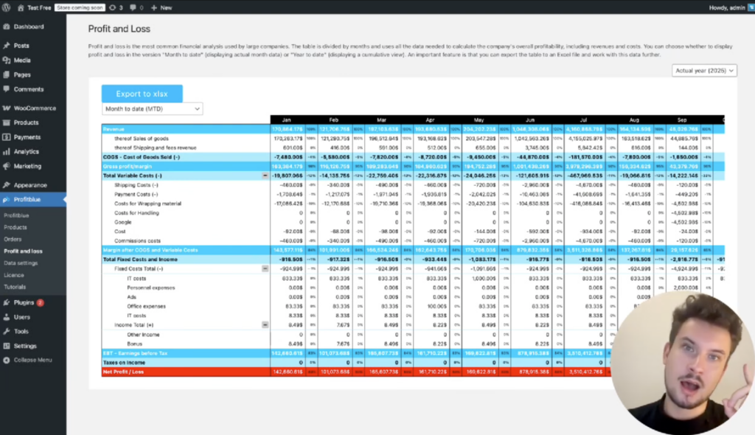Open the comments bubble icon in top bar
Screen dimensions: 755x435
pyautogui.click(x=133, y=7)
